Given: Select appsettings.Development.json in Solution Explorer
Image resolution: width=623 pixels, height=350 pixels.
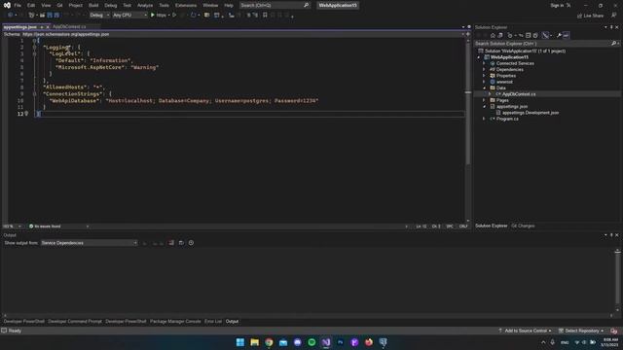Looking at the screenshot, I should pyautogui.click(x=530, y=113).
